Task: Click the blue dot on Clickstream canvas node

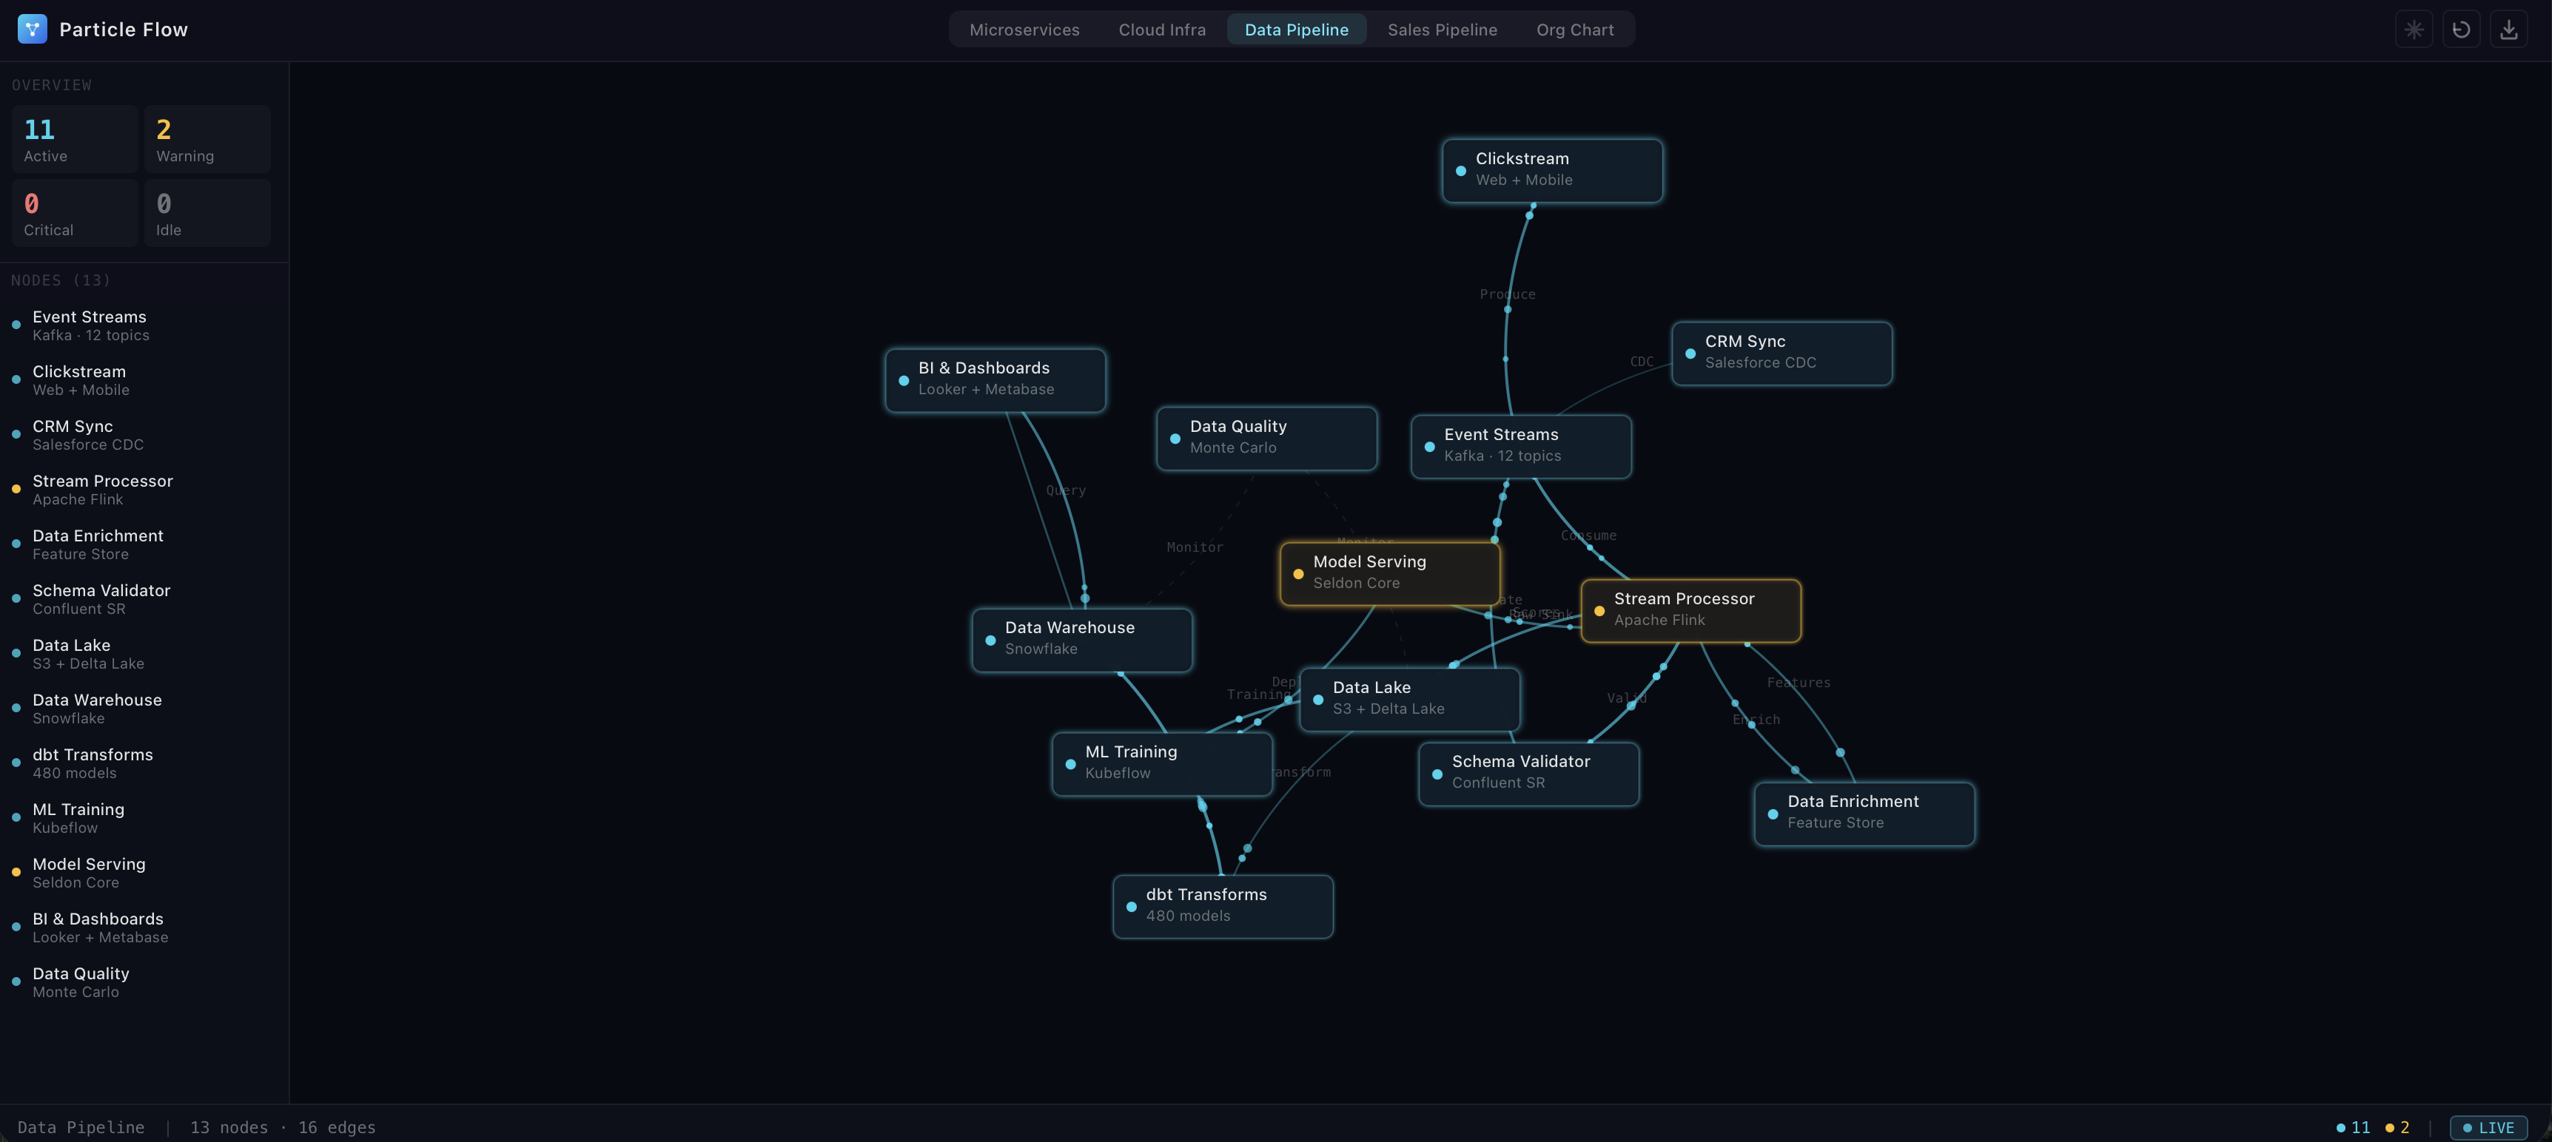Action: pos(1460,170)
